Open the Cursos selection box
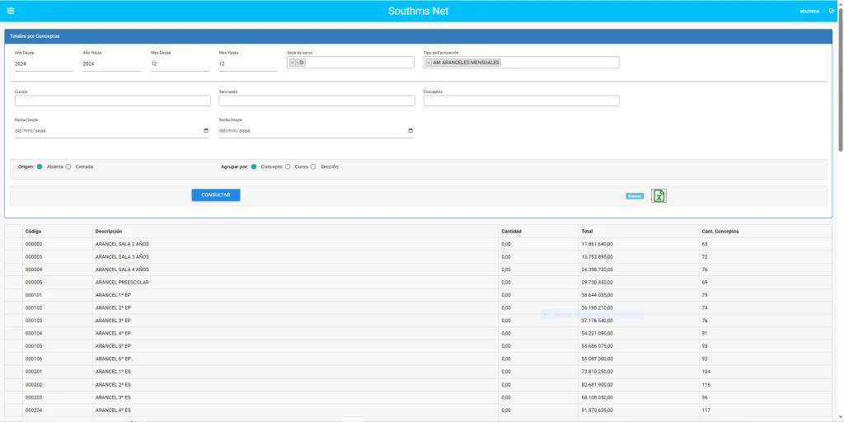Viewport: 844px width, 422px height. coord(112,101)
